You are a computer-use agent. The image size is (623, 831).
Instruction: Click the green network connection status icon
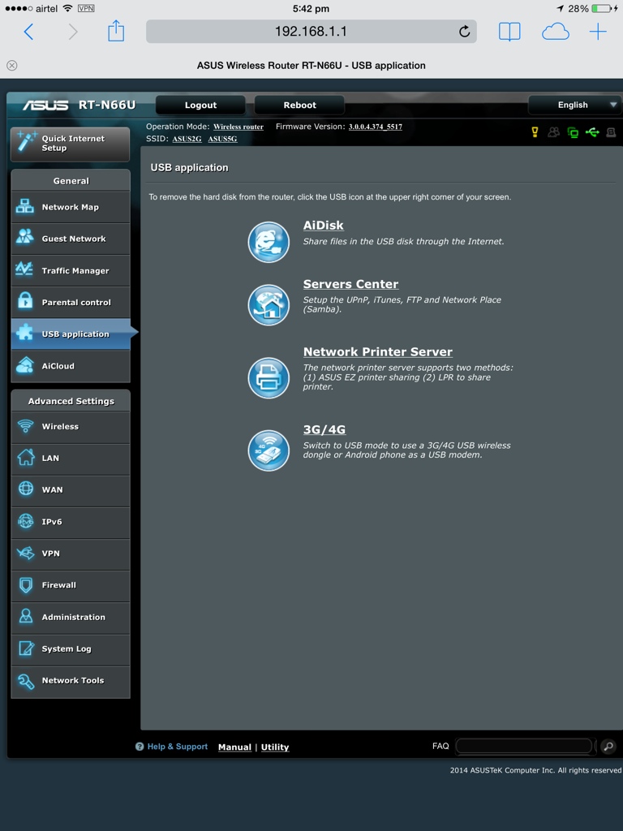point(573,132)
